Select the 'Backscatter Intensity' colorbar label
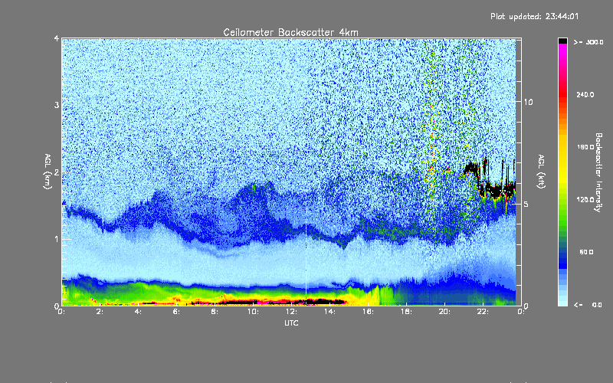The width and height of the screenshot is (613, 383). pyautogui.click(x=598, y=172)
